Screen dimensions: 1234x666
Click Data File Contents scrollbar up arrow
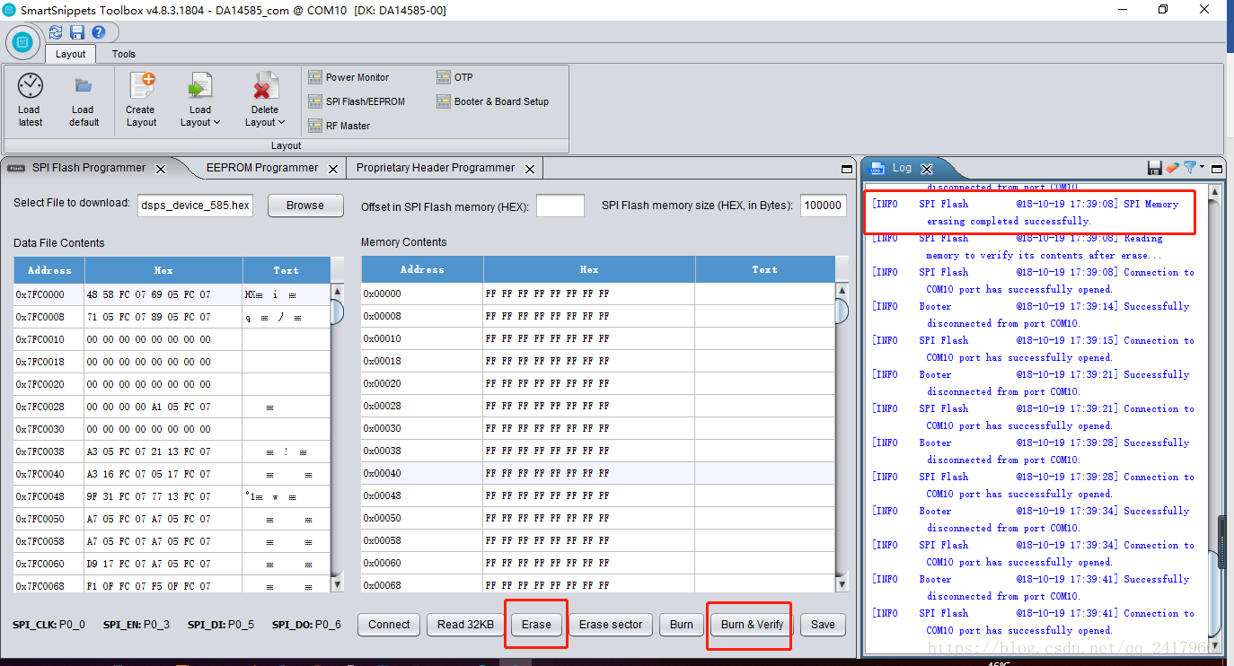(338, 291)
